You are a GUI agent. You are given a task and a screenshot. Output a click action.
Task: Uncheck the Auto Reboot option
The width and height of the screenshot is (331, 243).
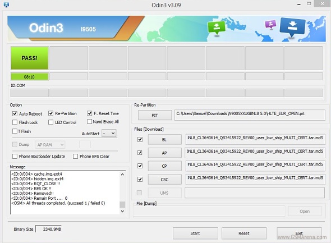(x=15, y=113)
